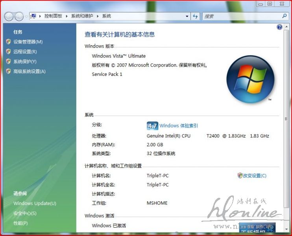Image resolution: width=292 pixels, height=236 pixels.
Task: Select the 2.00 GB memory value
Action: point(155,145)
